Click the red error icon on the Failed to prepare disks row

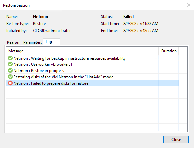(x=10, y=83)
